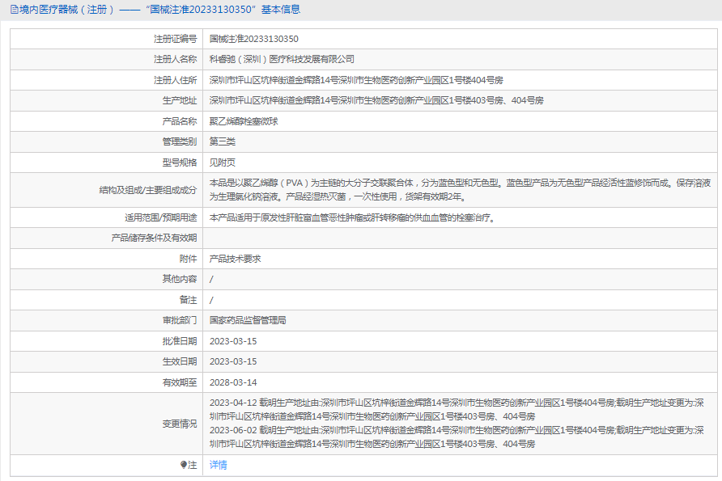Click the 注册人名称 label
The image size is (722, 481).
[x=175, y=59]
